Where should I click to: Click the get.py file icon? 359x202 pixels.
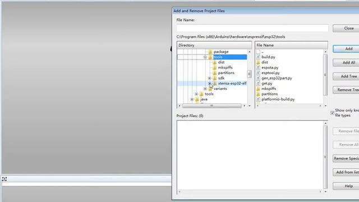(x=258, y=84)
